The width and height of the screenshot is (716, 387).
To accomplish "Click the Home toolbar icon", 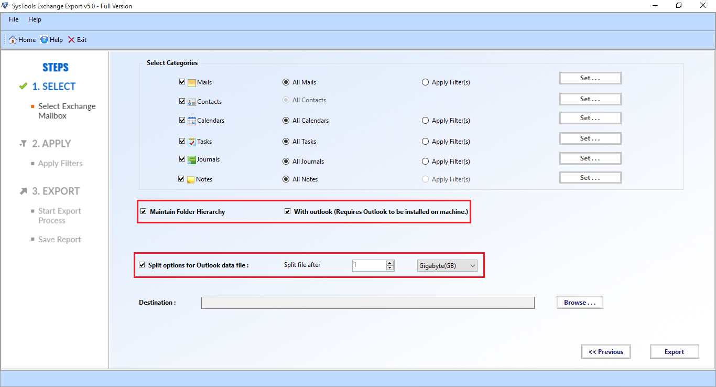I will 13,39.
